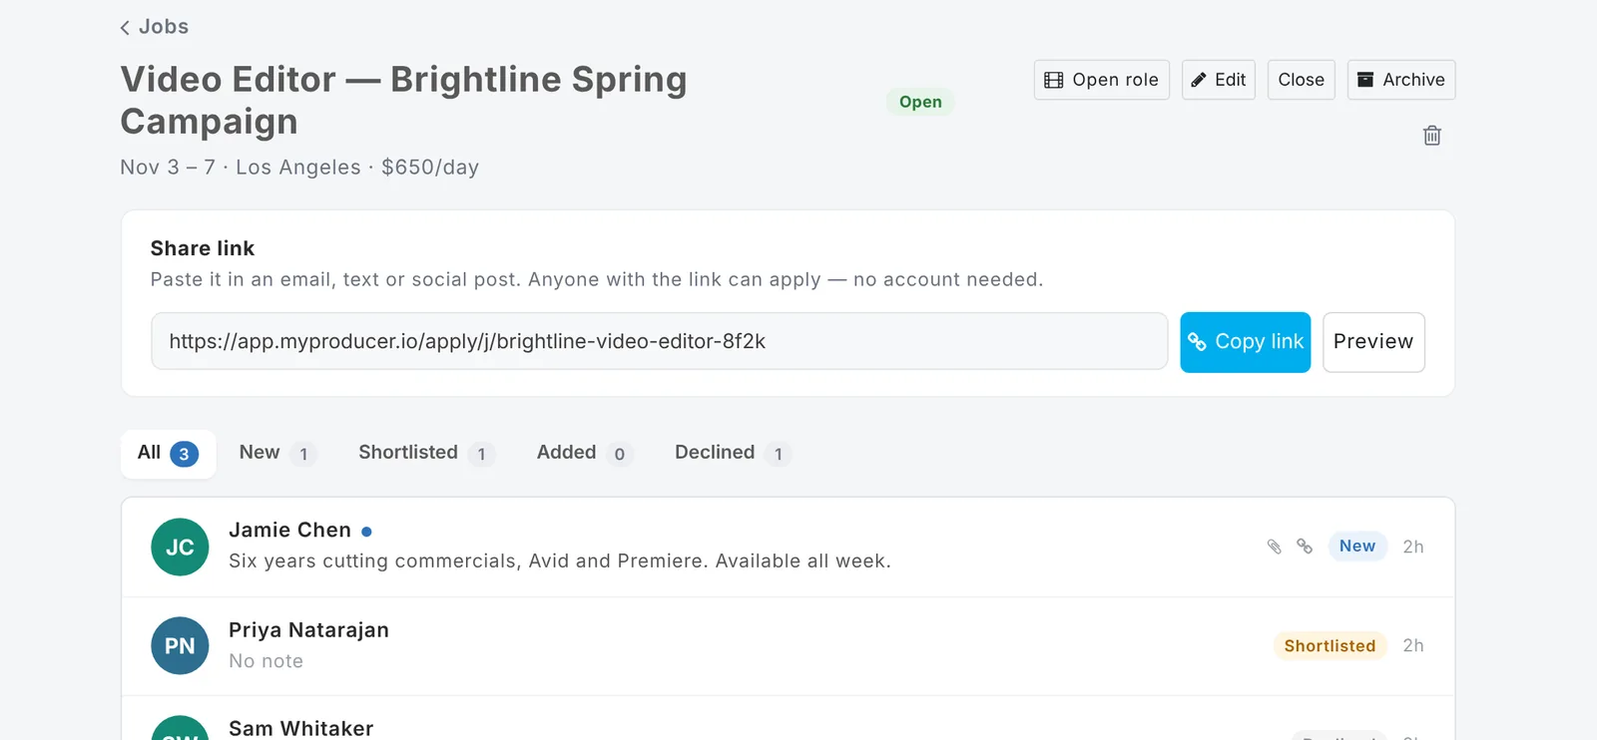1597x740 pixels.
Task: Open the Shortlisted tab
Action: 427,454
